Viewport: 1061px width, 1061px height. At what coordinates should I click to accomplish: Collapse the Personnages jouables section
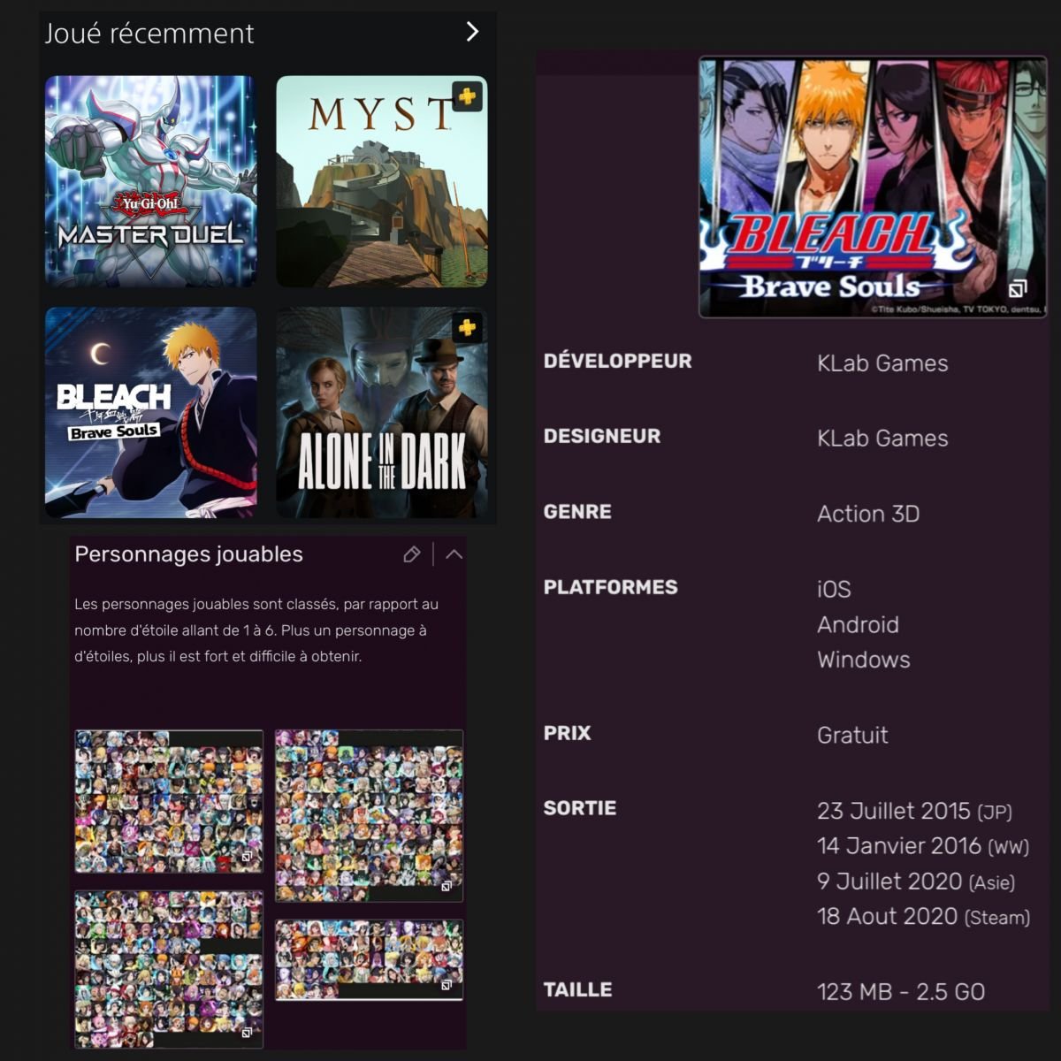tap(454, 554)
